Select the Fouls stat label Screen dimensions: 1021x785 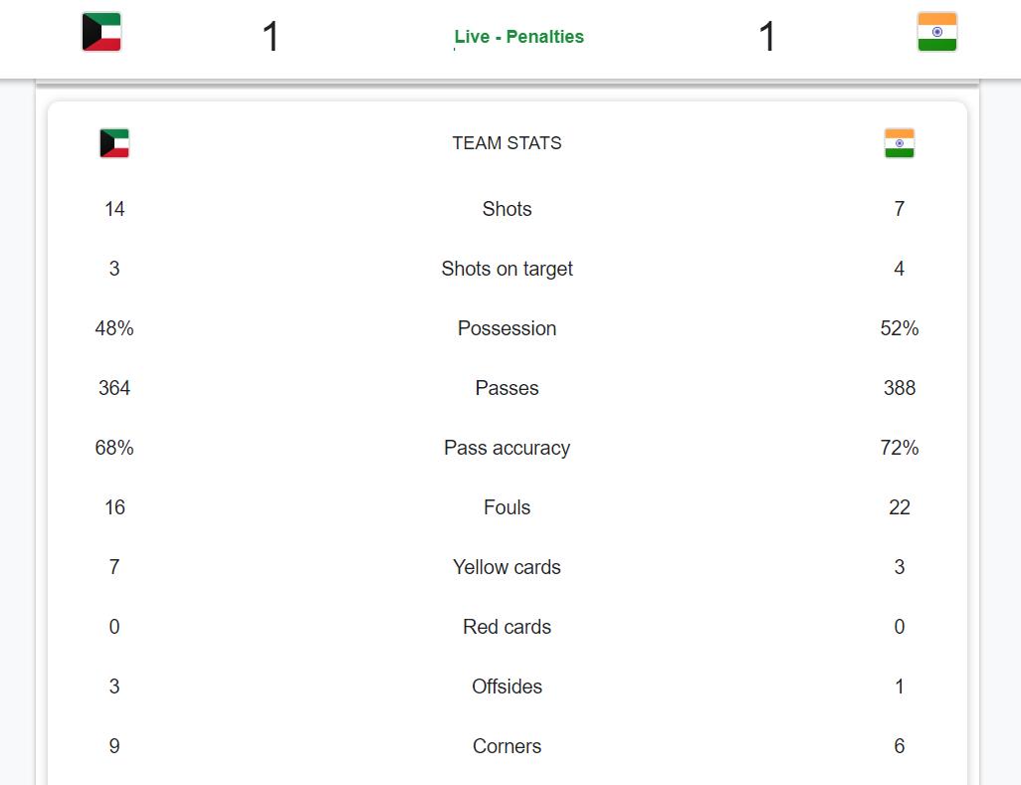click(507, 507)
